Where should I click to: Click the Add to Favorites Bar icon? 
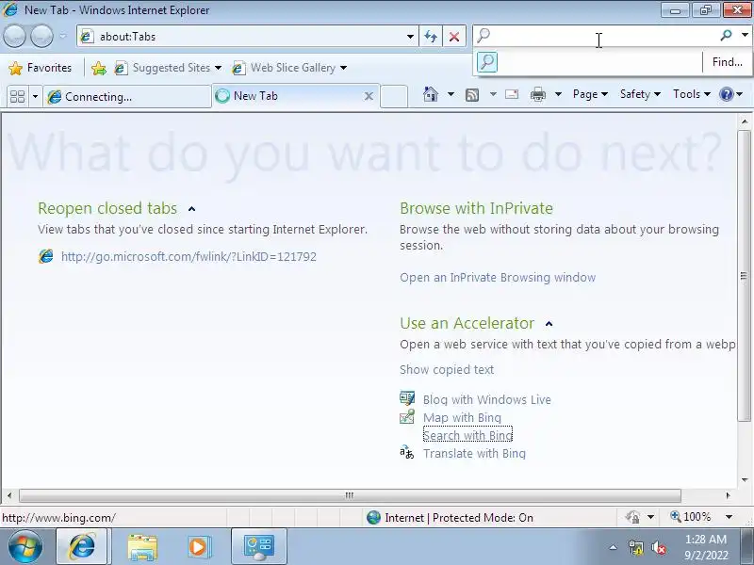click(x=99, y=68)
